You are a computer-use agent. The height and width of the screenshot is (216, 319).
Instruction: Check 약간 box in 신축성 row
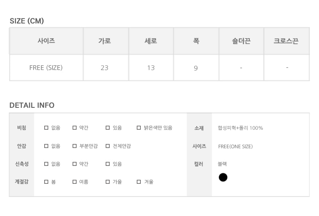click(x=75, y=164)
